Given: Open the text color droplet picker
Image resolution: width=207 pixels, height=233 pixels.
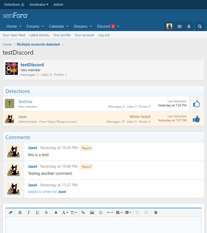Looking at the screenshot, I should pos(56,213).
